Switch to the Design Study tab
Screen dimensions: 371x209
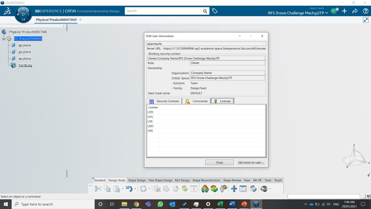point(117,180)
